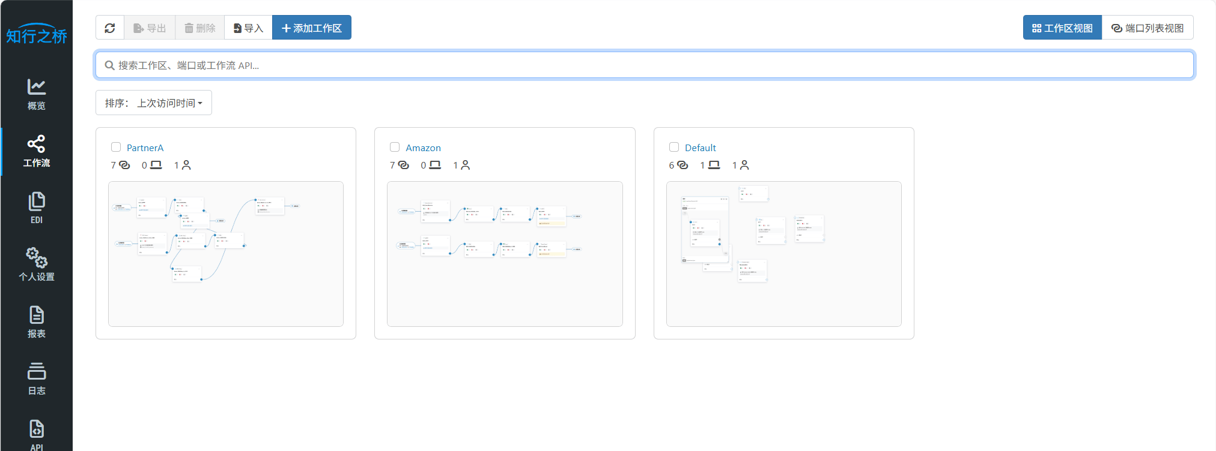Open 概览 overview in the sidebar
Screen dimensions: 1216x451
[x=37, y=94]
